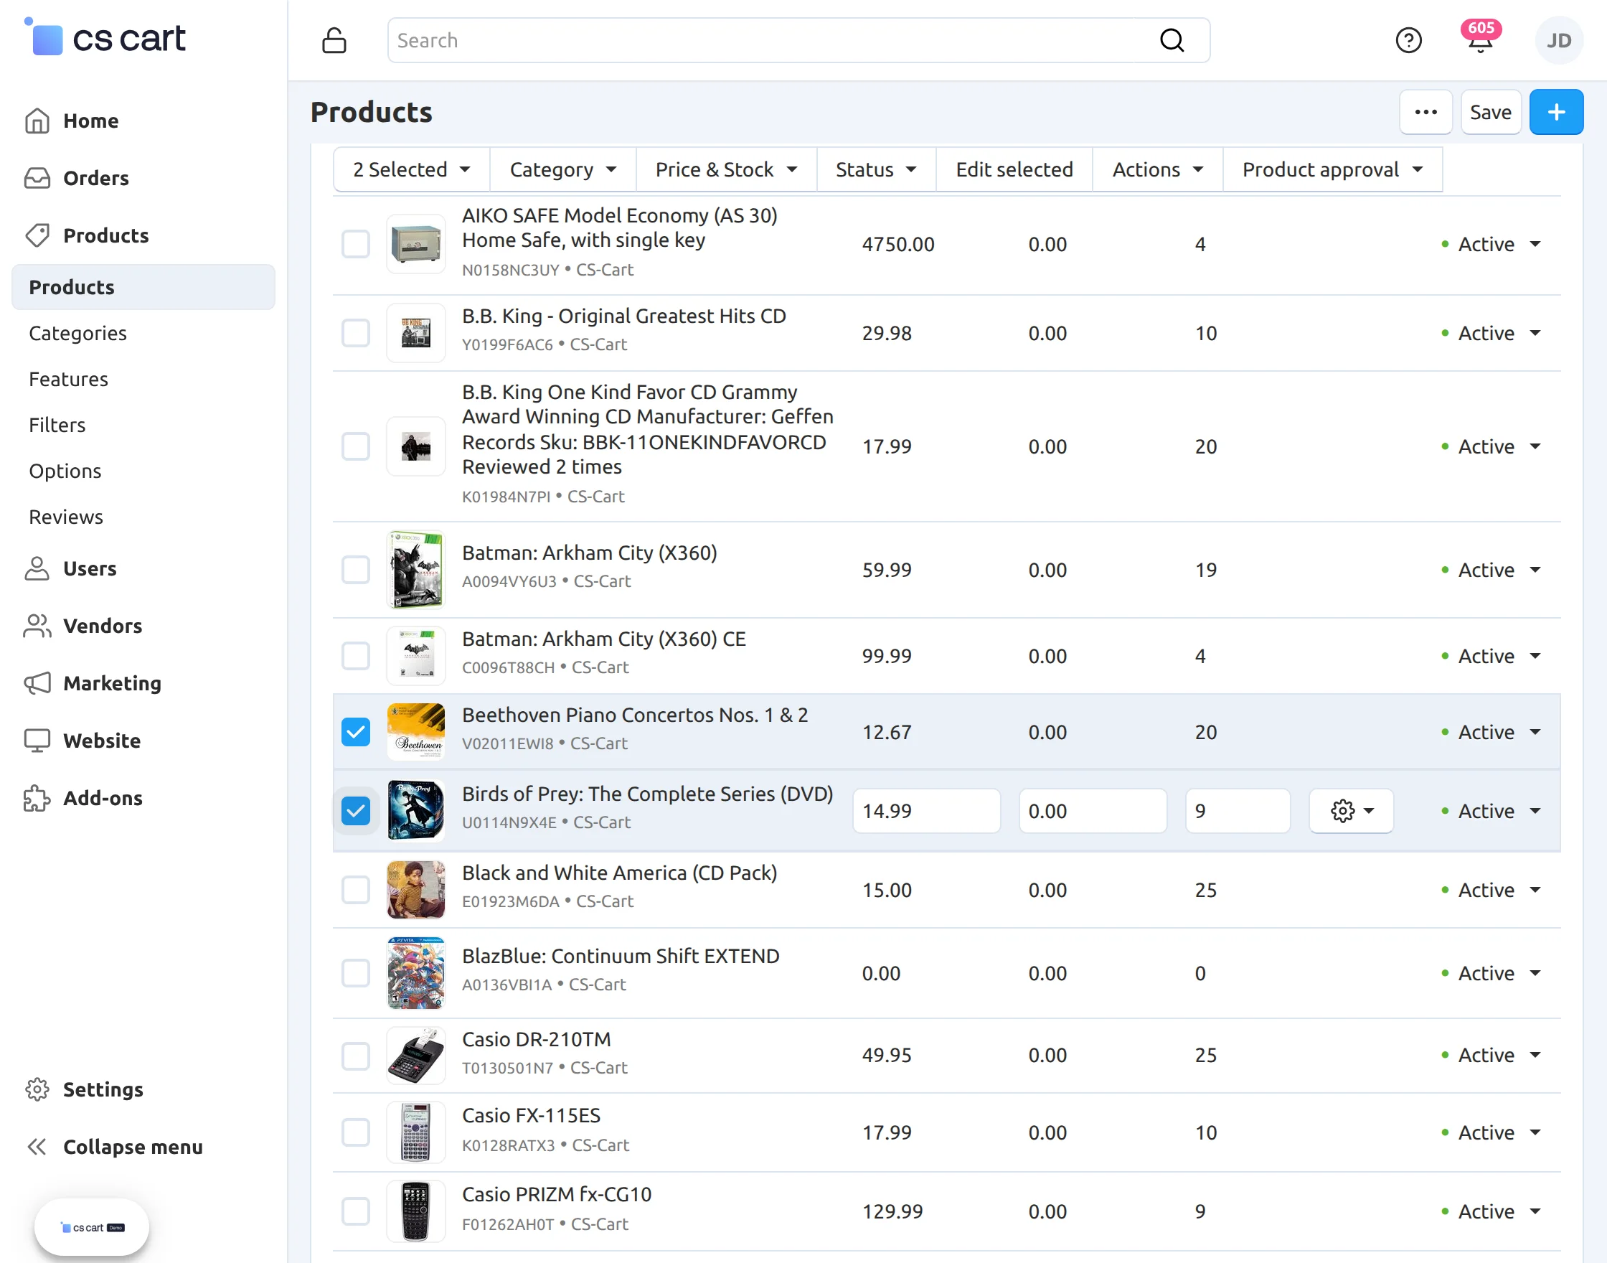Change Active status of Casio PRIZM fx-CG10
1607x1263 pixels.
[x=1491, y=1211]
